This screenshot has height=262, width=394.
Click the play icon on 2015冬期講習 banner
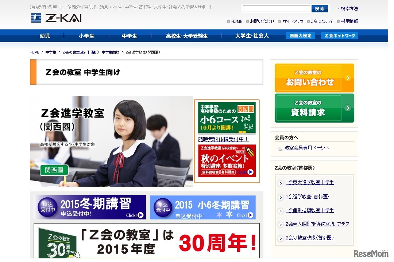[x=141, y=215]
